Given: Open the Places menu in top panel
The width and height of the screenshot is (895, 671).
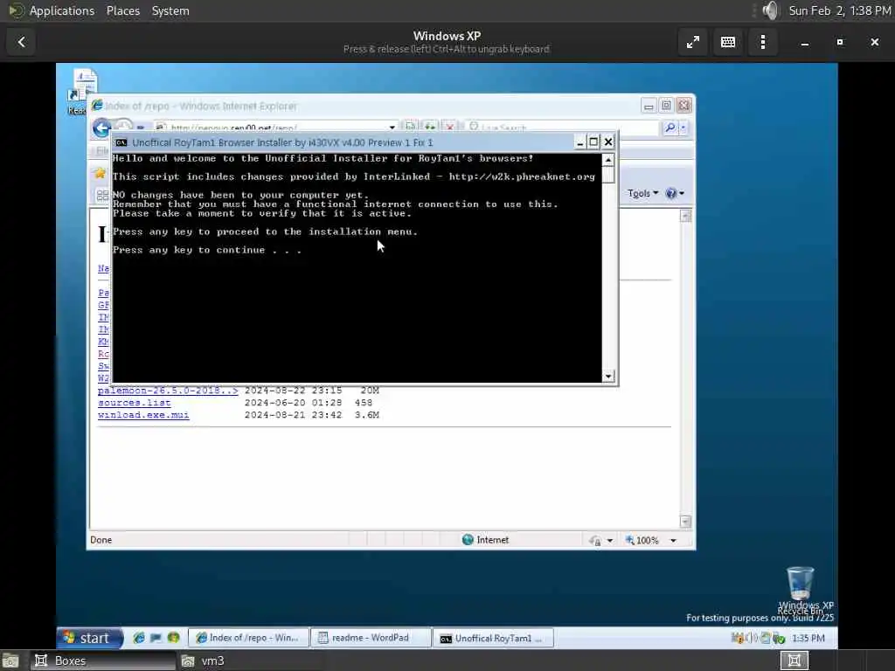Looking at the screenshot, I should click(x=122, y=10).
